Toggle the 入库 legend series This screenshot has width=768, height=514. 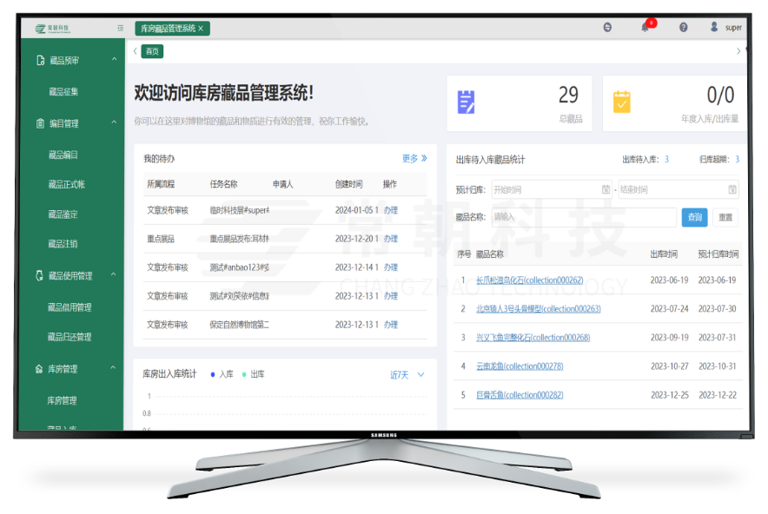click(x=222, y=374)
